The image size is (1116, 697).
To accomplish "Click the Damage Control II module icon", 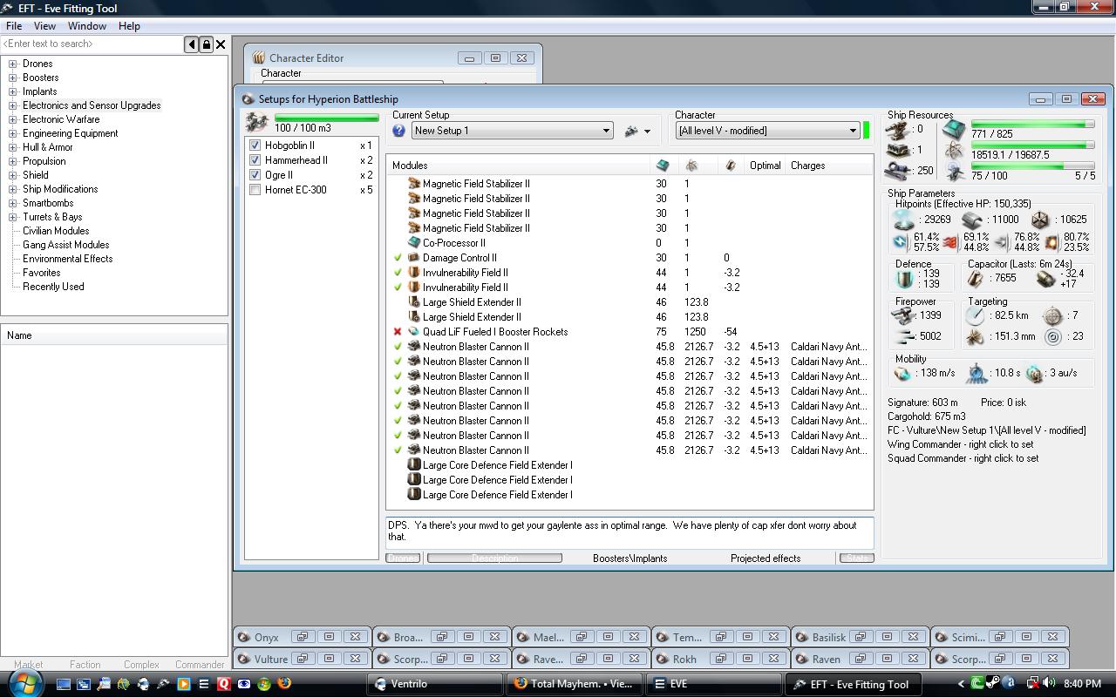I will 414,258.
